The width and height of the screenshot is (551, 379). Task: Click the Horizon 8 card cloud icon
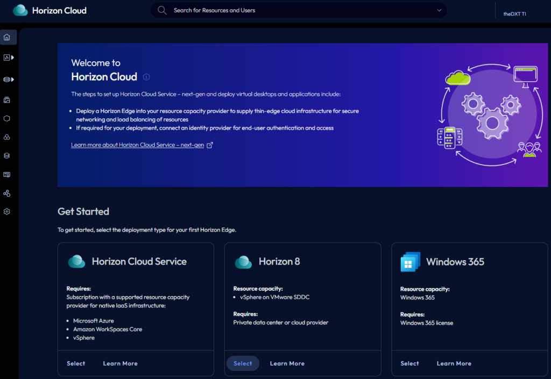[243, 262]
